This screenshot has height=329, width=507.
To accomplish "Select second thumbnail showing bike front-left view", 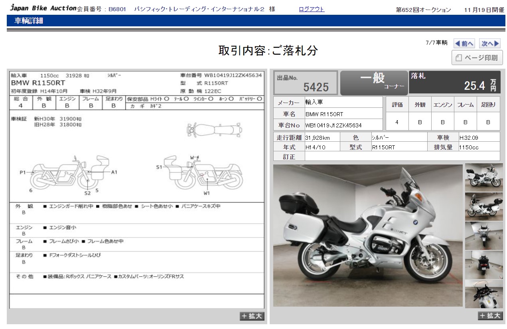I will [484, 206].
